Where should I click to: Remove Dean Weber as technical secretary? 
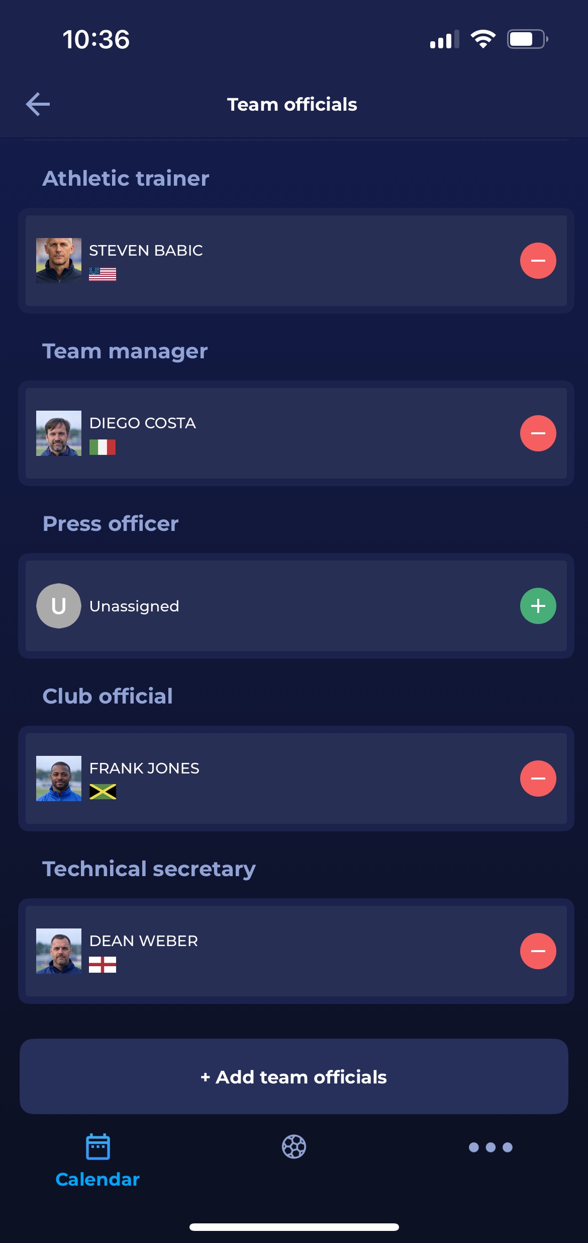click(538, 951)
